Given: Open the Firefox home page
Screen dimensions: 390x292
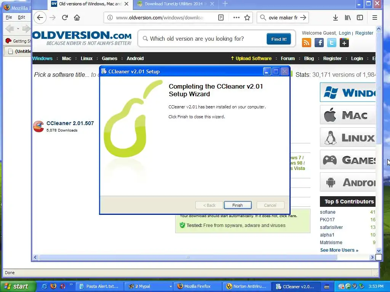Looking at the screenshot, I should click(x=77, y=17).
